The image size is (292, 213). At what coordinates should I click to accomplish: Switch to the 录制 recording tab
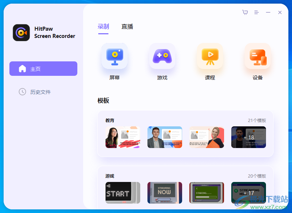pos(103,26)
